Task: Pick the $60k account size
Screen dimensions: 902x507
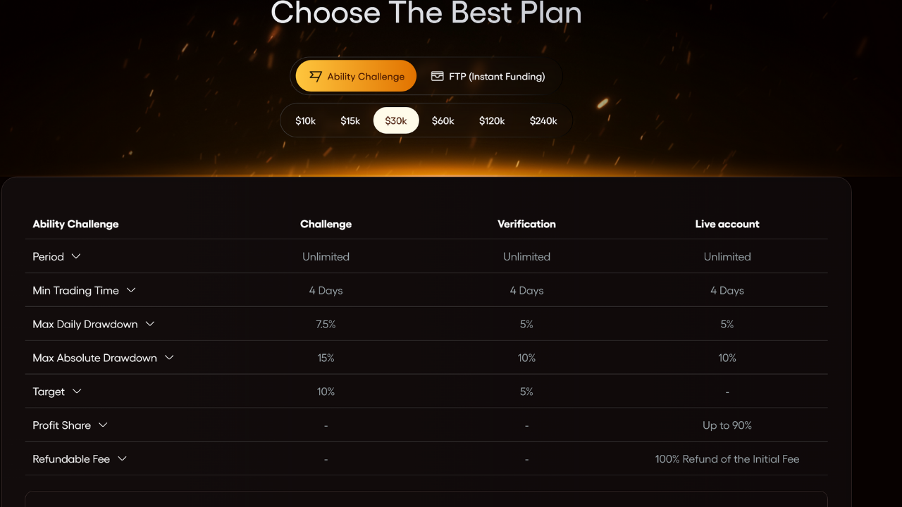Action: coord(443,120)
